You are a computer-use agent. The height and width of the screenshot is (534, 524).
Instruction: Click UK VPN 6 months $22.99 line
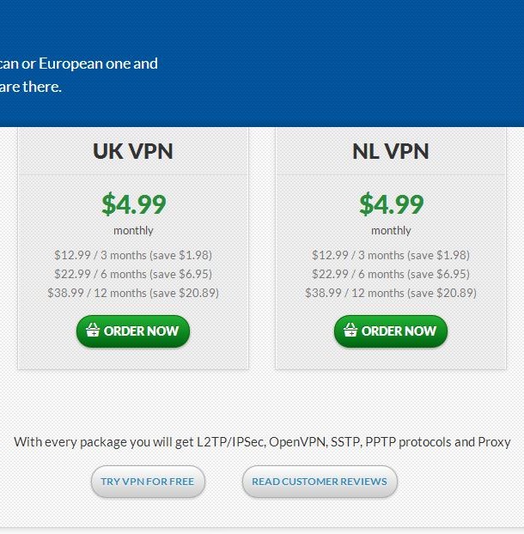point(133,274)
